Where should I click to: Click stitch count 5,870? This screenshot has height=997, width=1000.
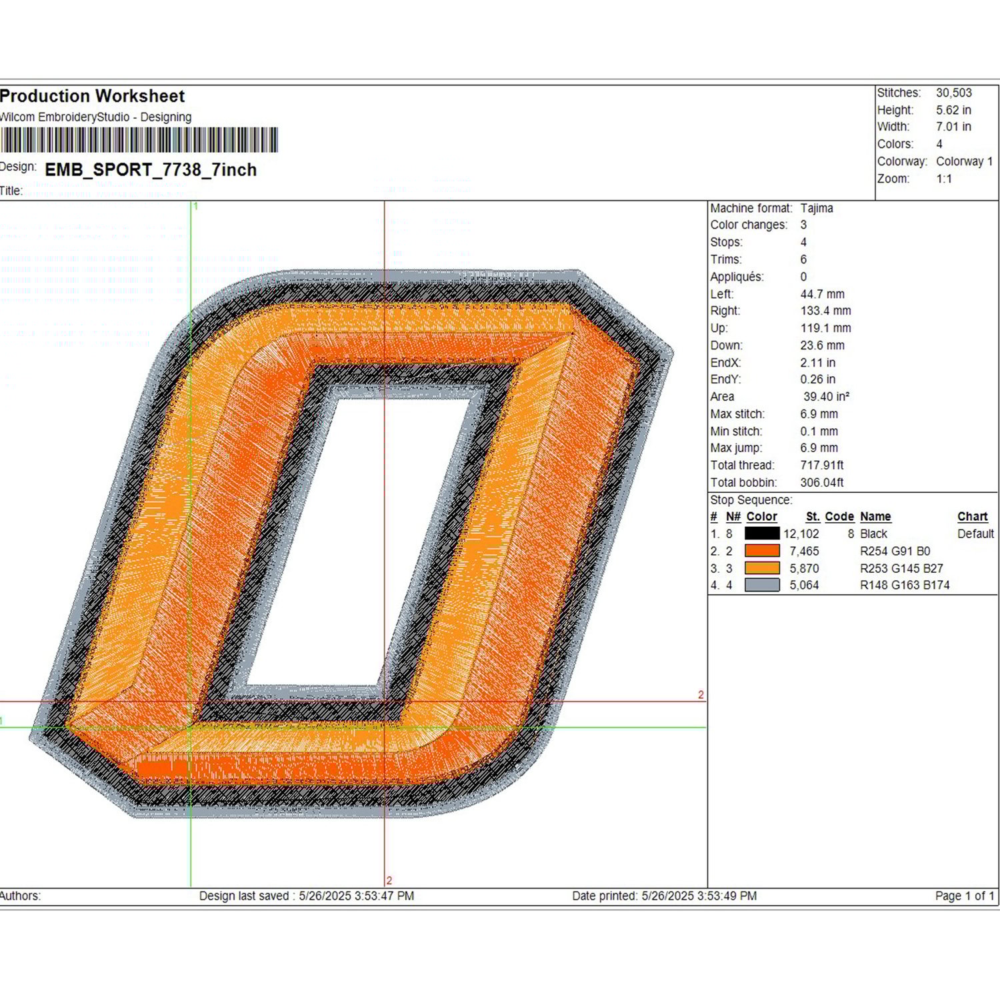click(x=804, y=569)
